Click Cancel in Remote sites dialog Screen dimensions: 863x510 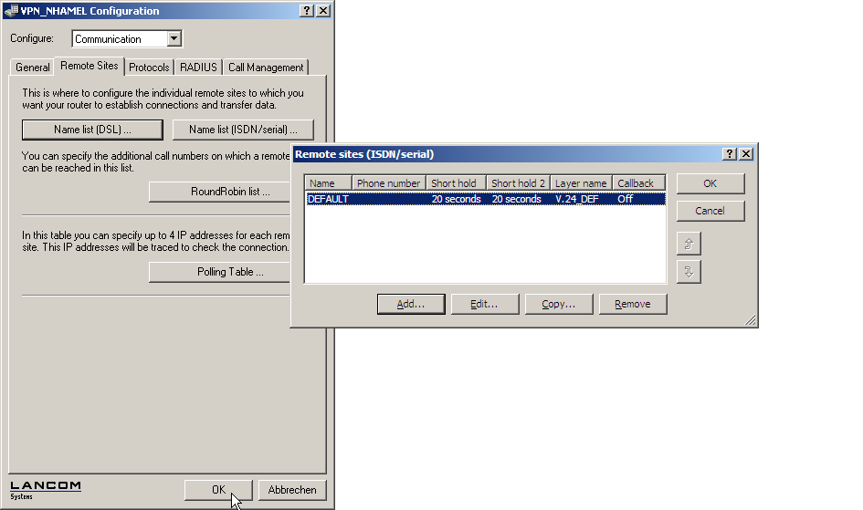710,211
